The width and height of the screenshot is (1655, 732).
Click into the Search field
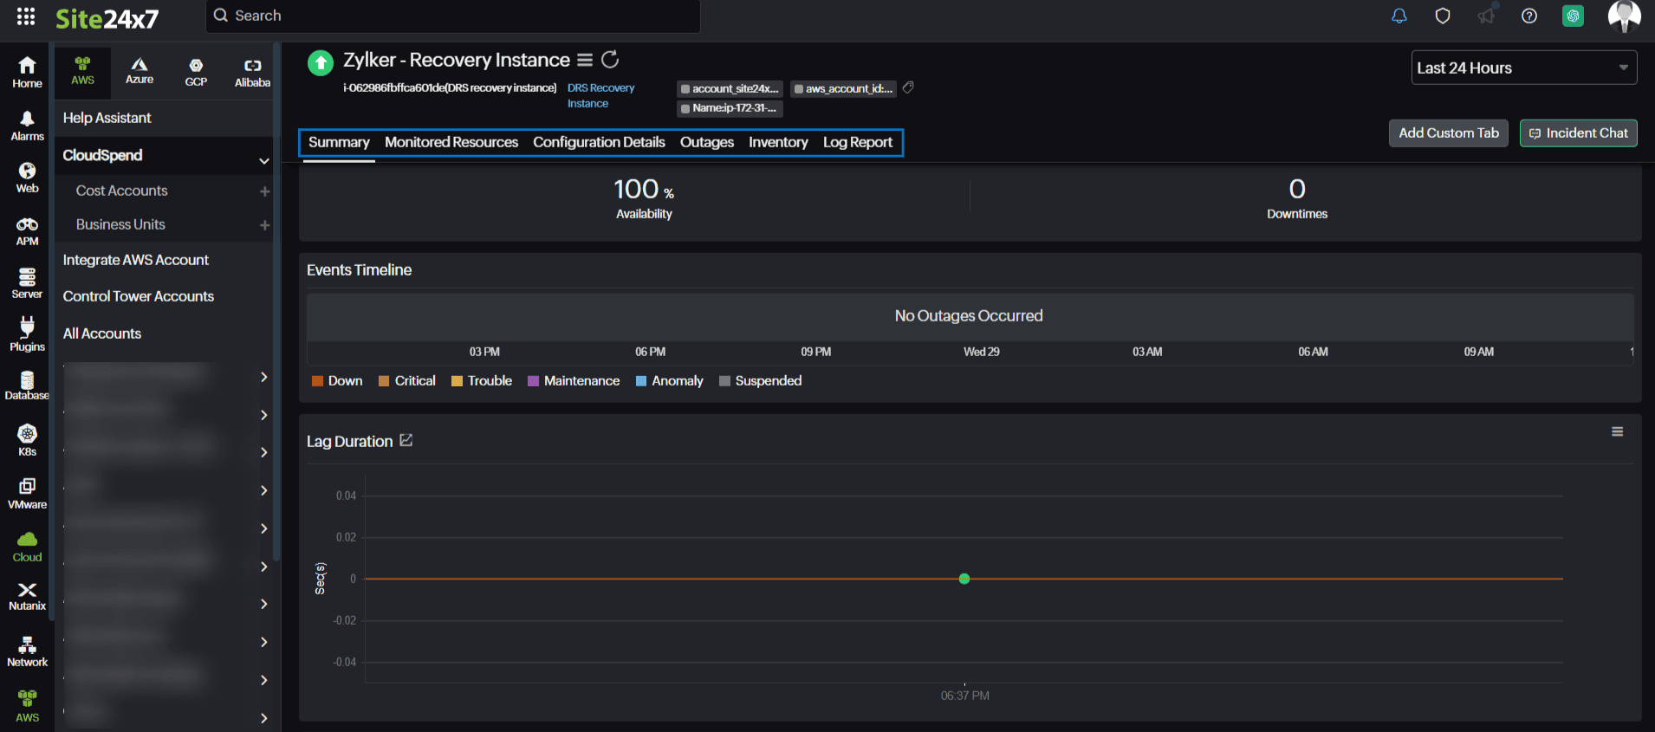click(459, 16)
